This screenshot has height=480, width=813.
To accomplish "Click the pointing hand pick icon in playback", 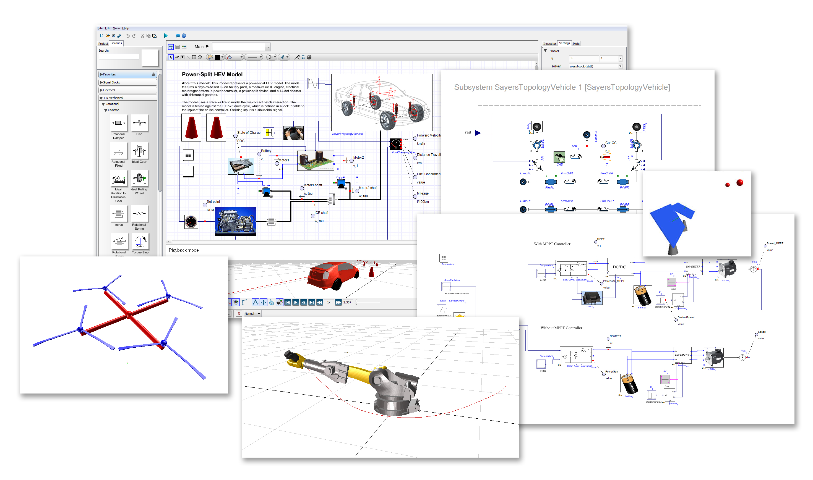I will (271, 302).
